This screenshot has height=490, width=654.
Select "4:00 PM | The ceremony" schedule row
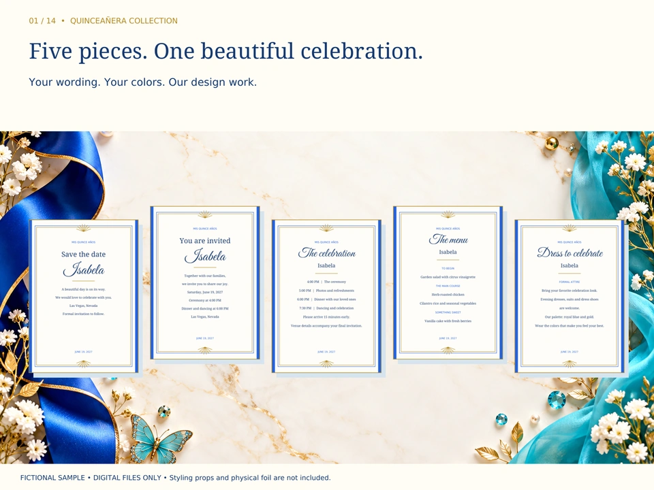point(326,282)
